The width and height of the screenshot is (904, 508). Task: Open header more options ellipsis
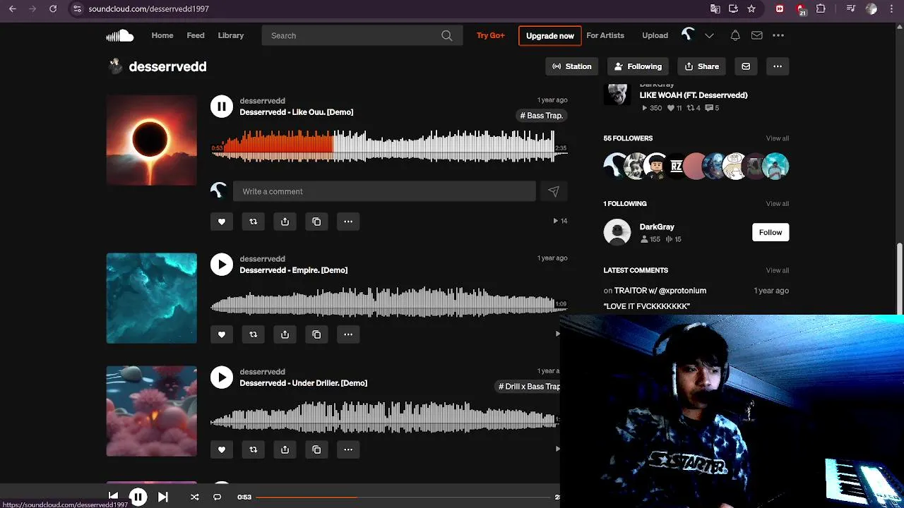(x=778, y=35)
